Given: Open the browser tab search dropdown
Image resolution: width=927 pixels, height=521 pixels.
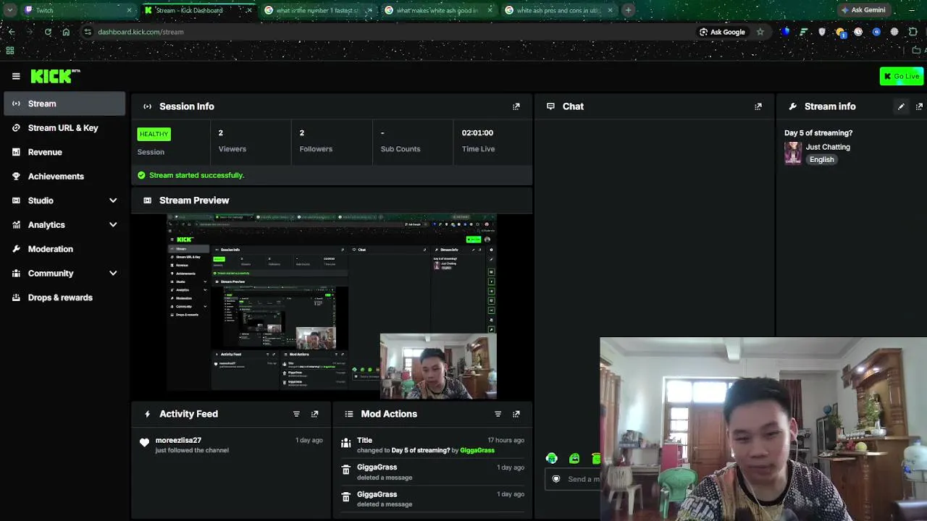Looking at the screenshot, I should click(x=9, y=10).
